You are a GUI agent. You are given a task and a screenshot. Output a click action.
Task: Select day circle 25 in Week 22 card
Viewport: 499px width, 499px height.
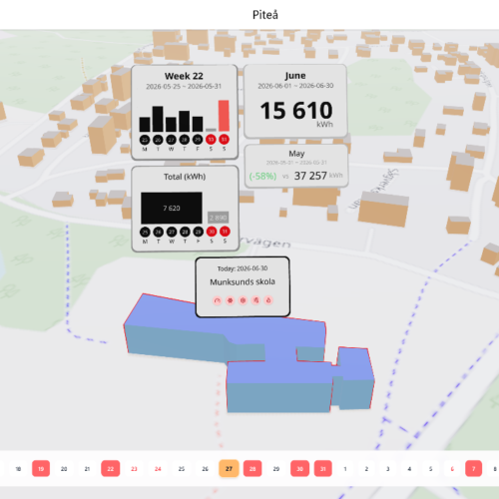145,140
